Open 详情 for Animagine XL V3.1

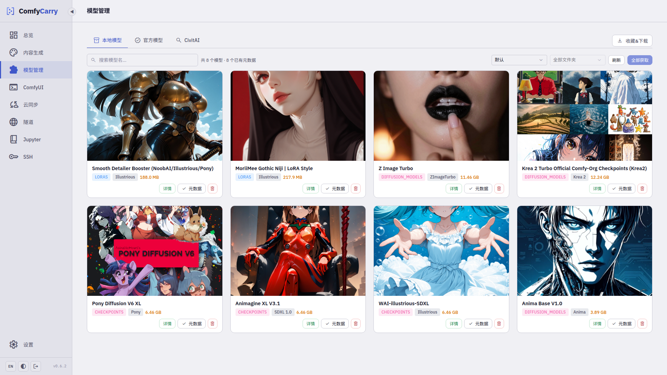pos(311,324)
